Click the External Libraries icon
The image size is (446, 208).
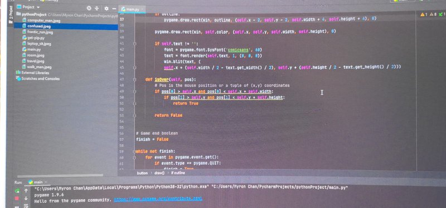click(18, 73)
